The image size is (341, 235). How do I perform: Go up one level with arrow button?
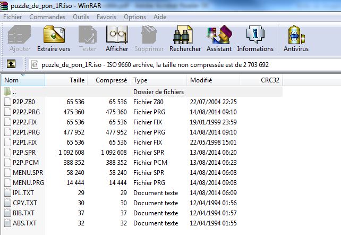point(11,64)
